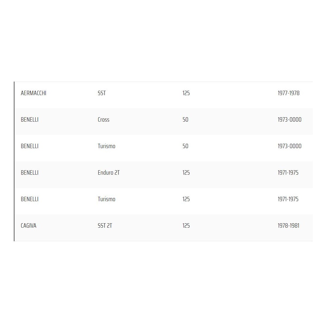Select 125 in the CAGIVA row
This screenshot has height=324, width=324.
coord(186,226)
